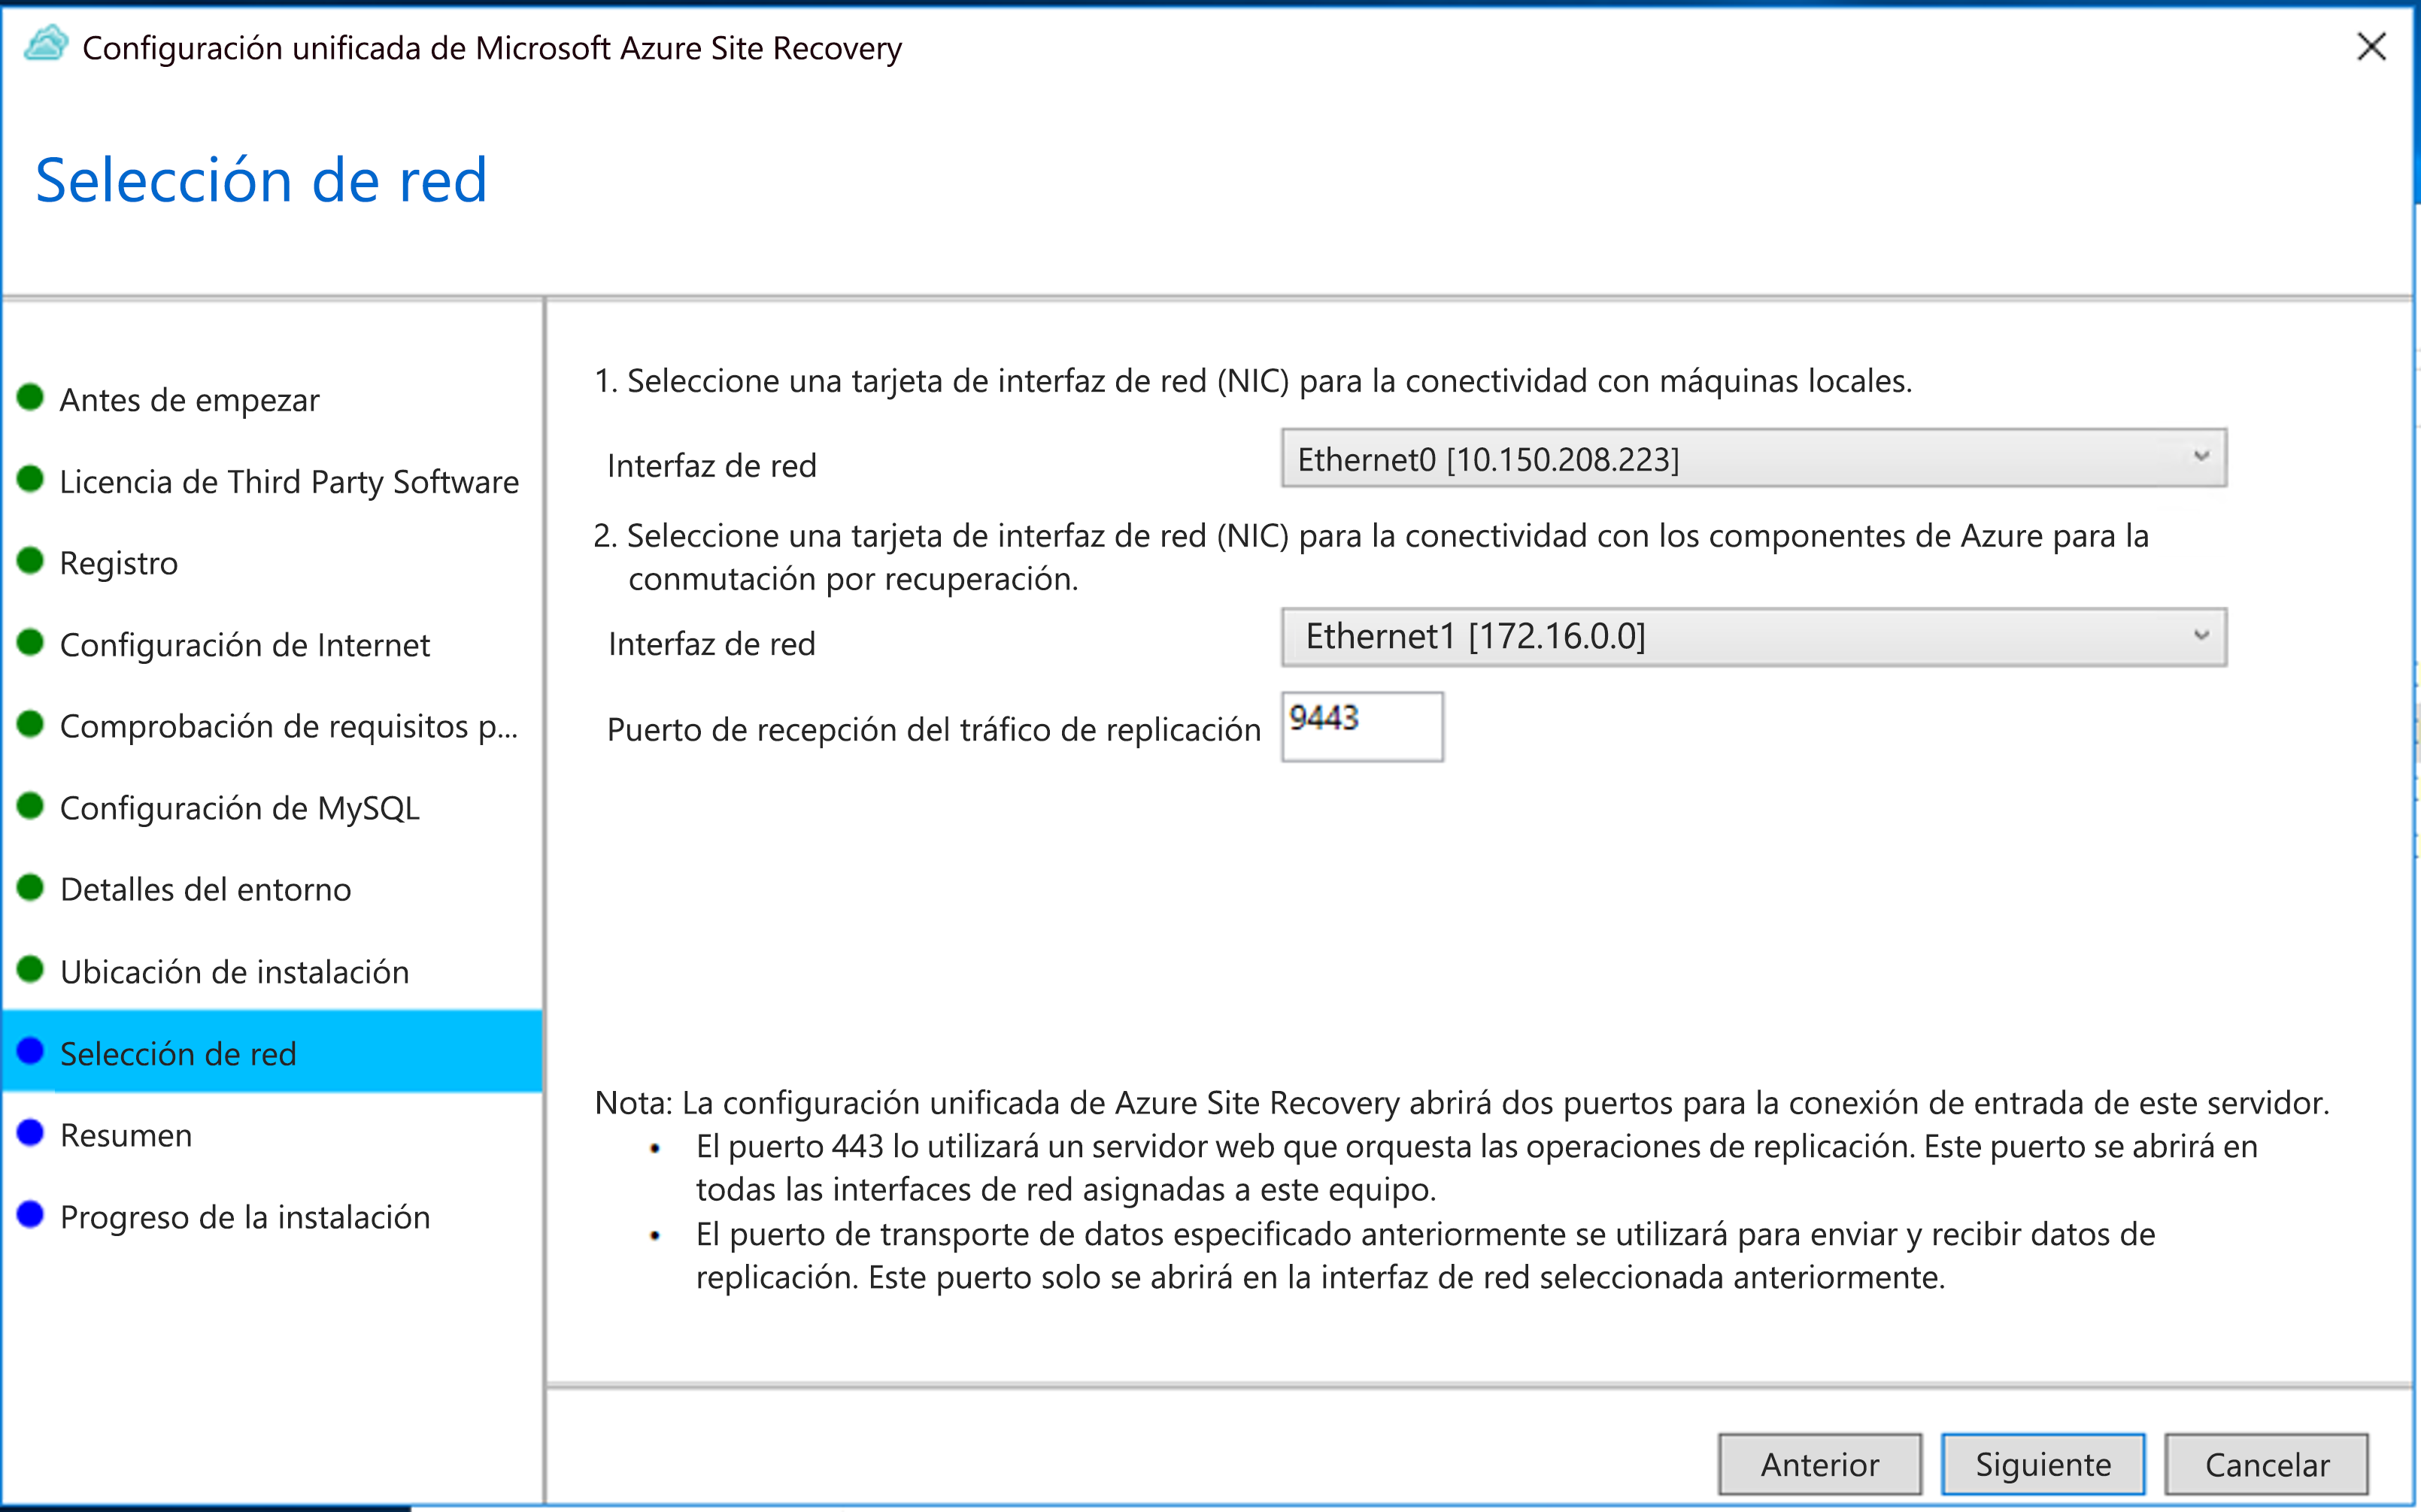Open the Ethernet0 network interface dropdown
This screenshot has height=1512, width=2421.
1754,459
